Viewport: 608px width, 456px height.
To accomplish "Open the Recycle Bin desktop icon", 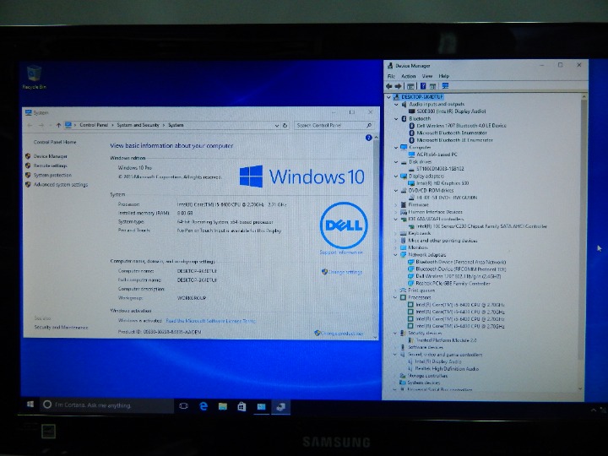I will pos(34,78).
